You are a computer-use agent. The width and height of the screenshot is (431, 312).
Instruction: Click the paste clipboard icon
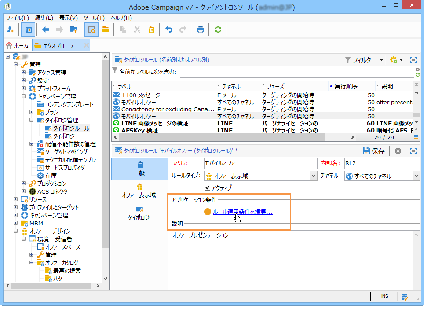click(x=151, y=30)
